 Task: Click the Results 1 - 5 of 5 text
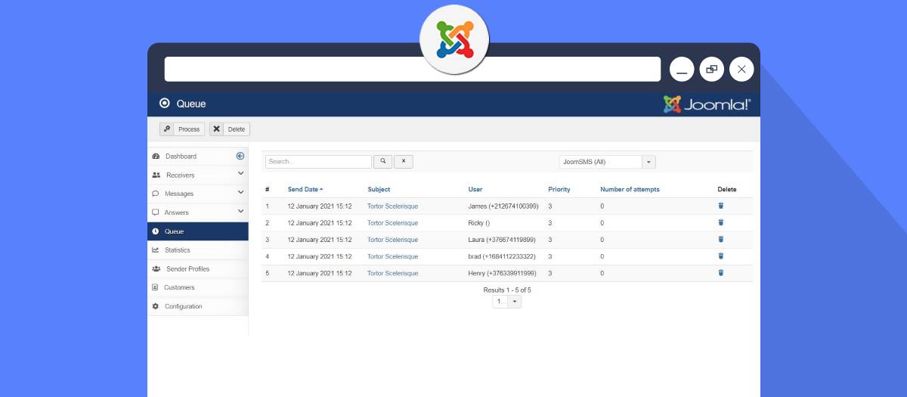point(507,290)
